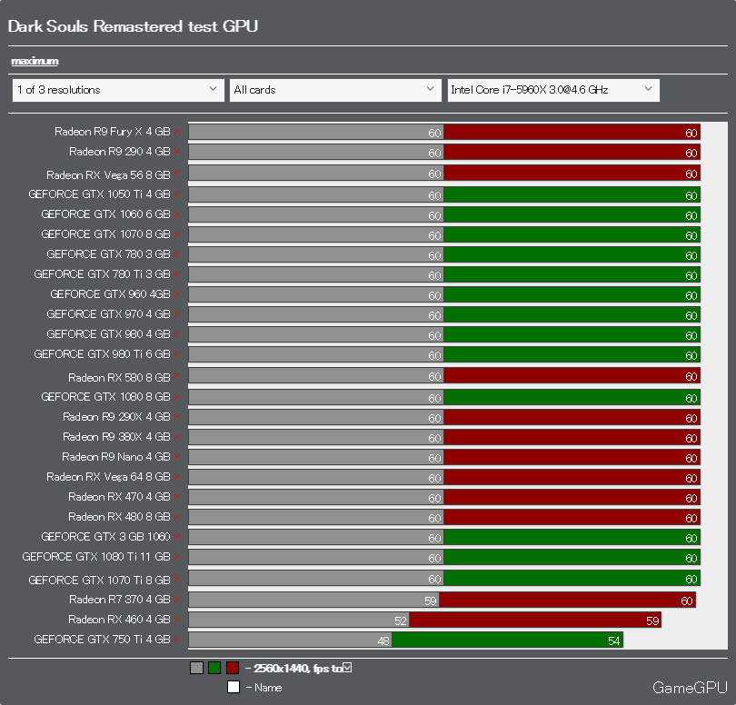736x705 pixels.
Task: Remove GEFORCE GTX 780 Ti 3 GB with its red X
Action: [x=177, y=274]
